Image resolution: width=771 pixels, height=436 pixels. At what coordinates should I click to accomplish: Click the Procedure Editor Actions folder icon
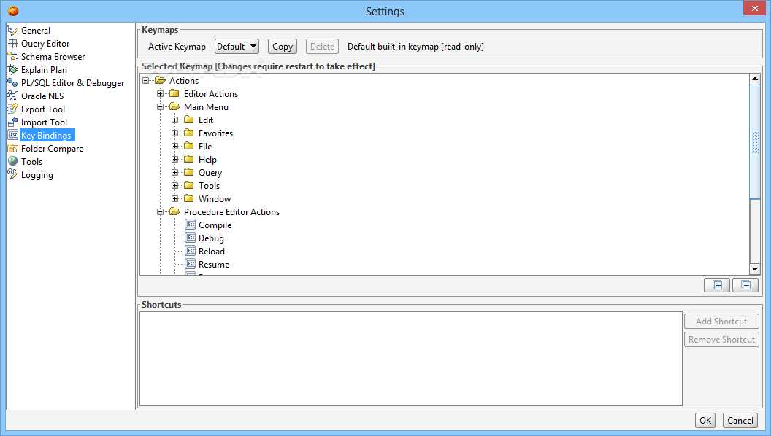click(x=175, y=211)
